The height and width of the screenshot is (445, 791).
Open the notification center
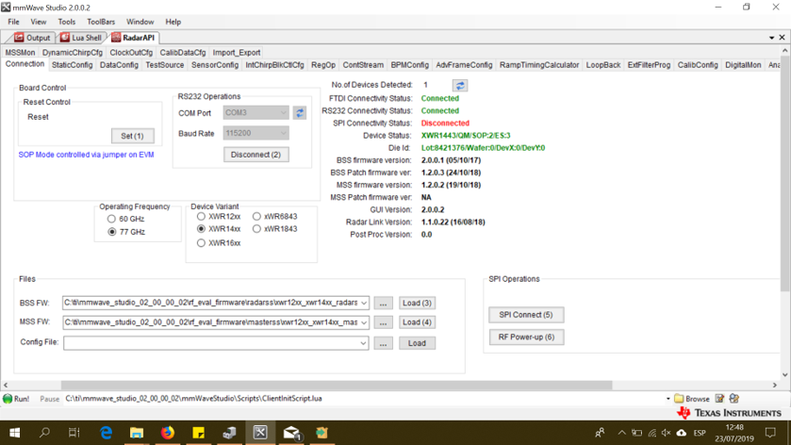770,433
